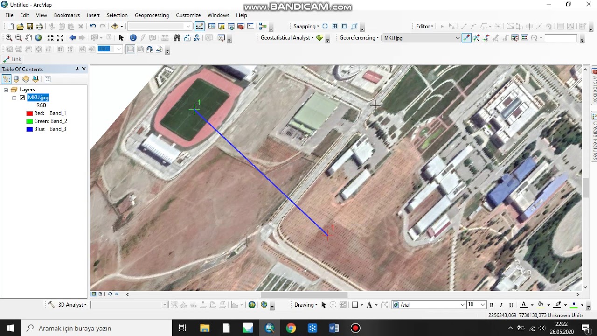Toggle Vertex Snapping square
The image size is (597, 336).
(345, 27)
